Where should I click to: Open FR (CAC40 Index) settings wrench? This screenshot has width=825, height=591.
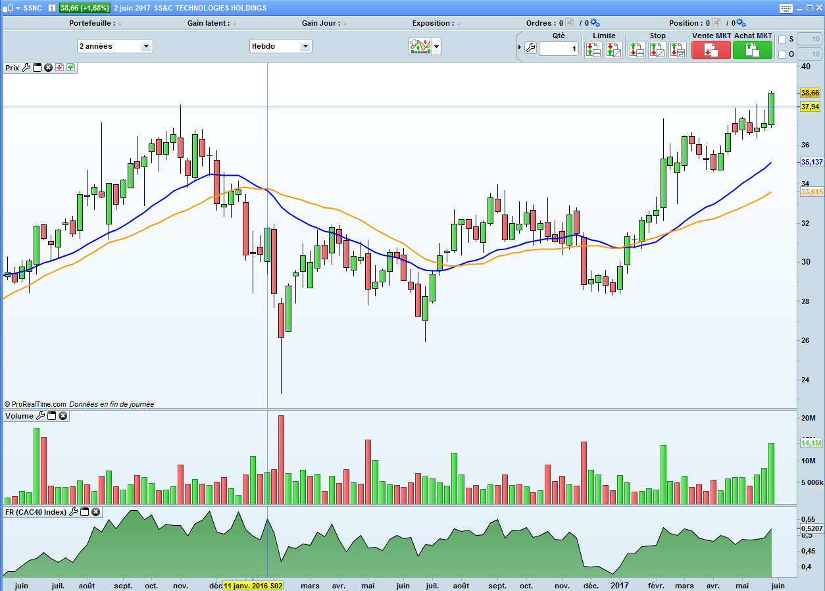tap(73, 511)
